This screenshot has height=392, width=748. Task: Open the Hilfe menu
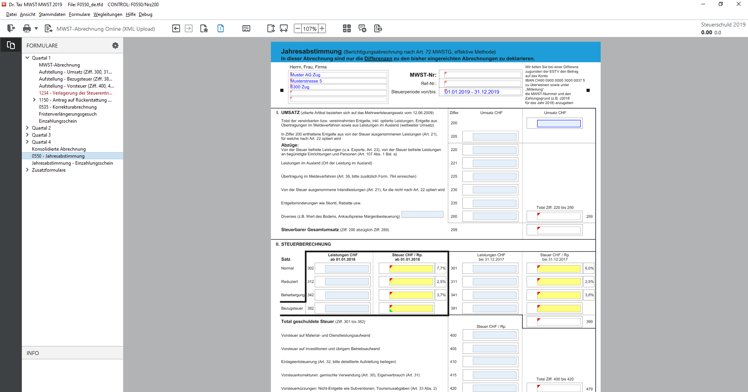(131, 14)
